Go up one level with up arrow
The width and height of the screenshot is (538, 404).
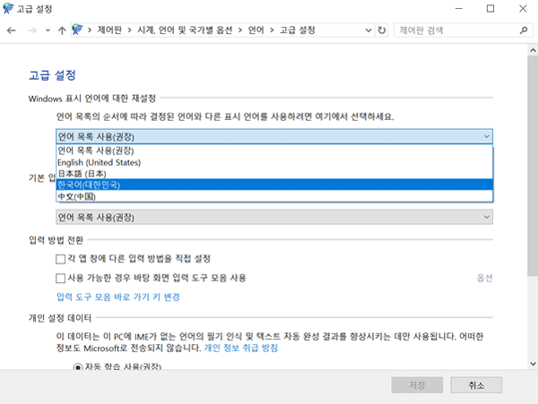62,30
